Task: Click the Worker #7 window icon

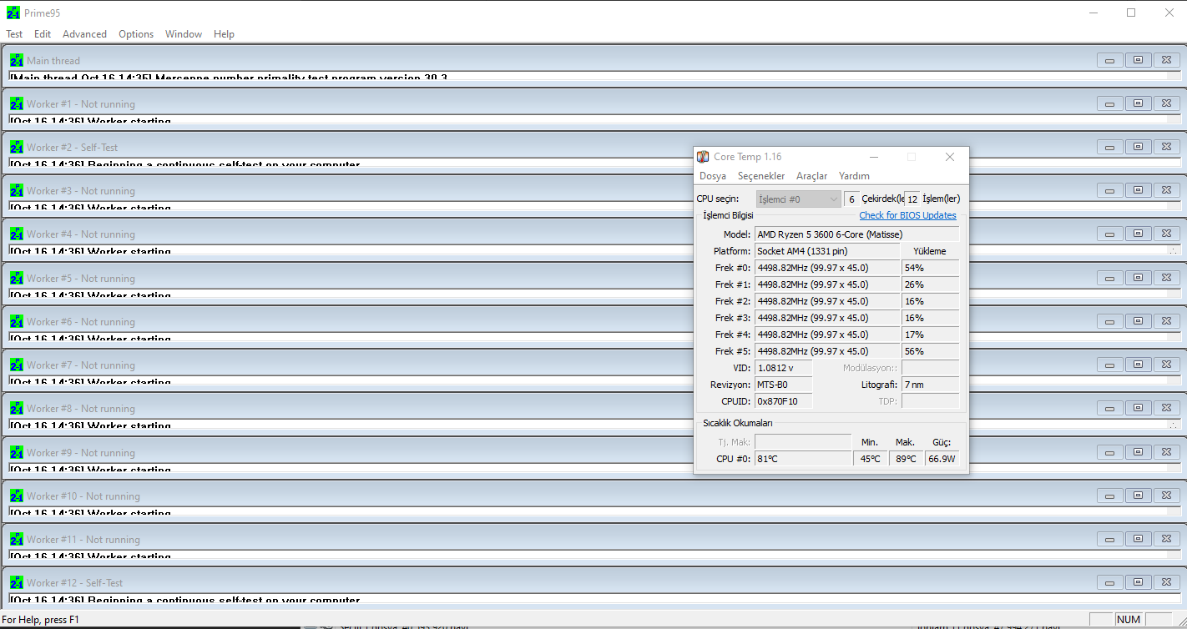Action: (x=17, y=365)
